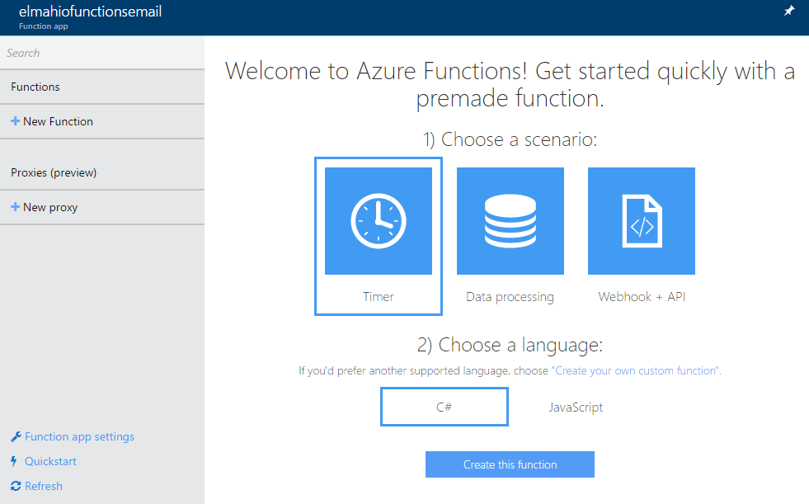Click the Data processing database icon
The image size is (809, 504).
click(x=510, y=220)
